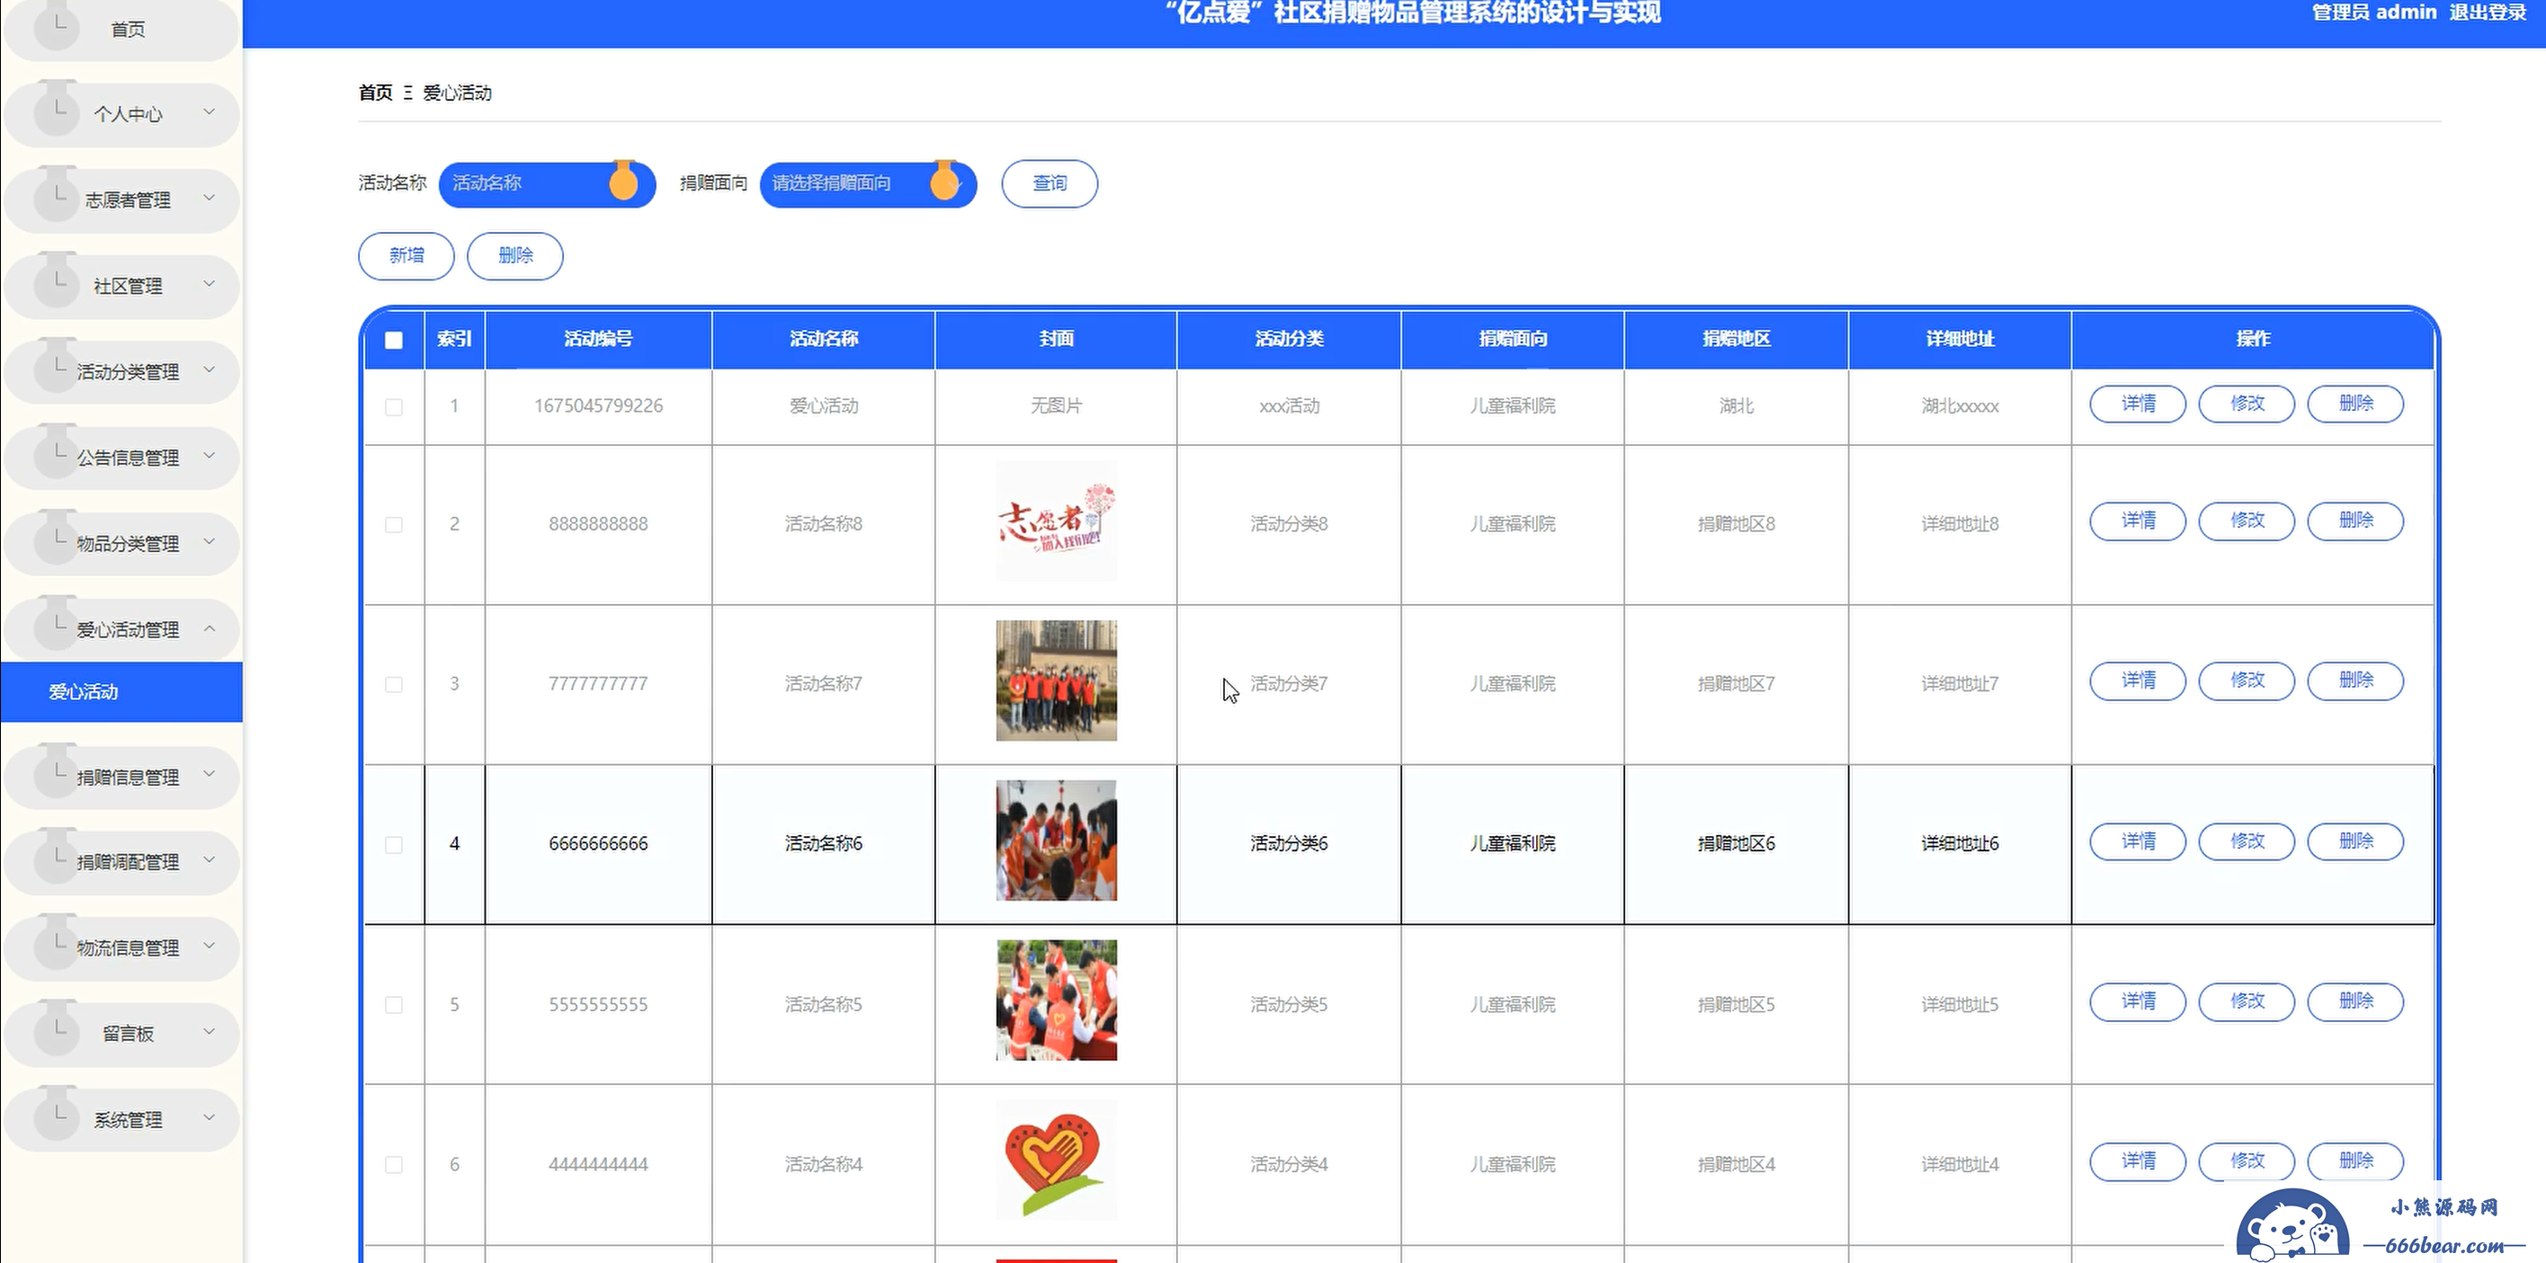Open the heart logo thumbnail for 活动名称4
The width and height of the screenshot is (2546, 1263).
pos(1056,1161)
